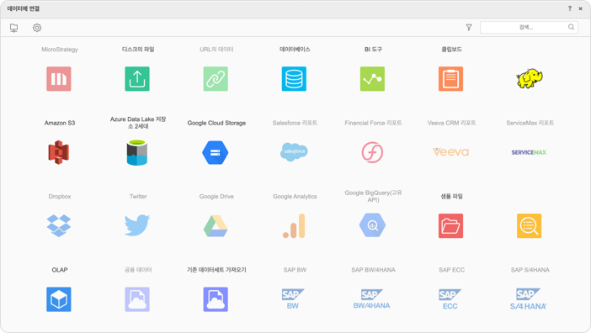Select the Dropbox connector icon

(59, 225)
